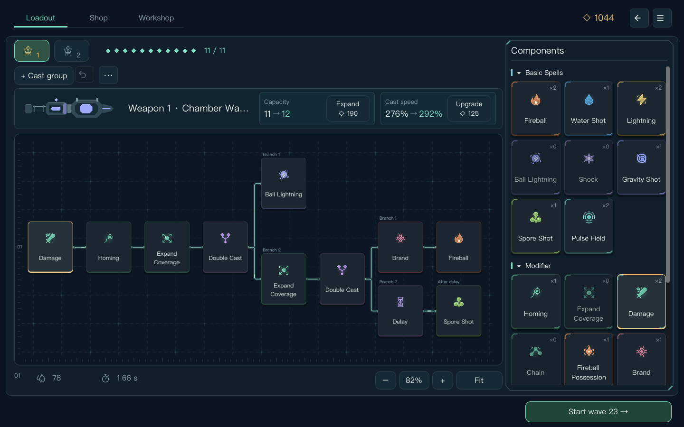
Task: Select the Homing node on the canvas
Action: click(x=108, y=247)
